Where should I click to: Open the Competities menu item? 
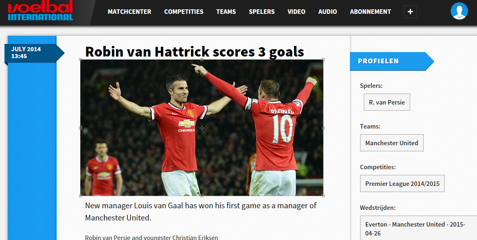tap(184, 12)
